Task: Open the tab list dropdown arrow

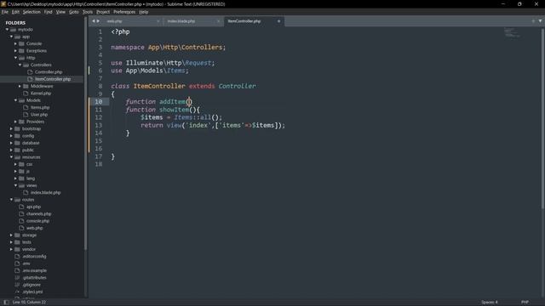Action: [x=540, y=21]
